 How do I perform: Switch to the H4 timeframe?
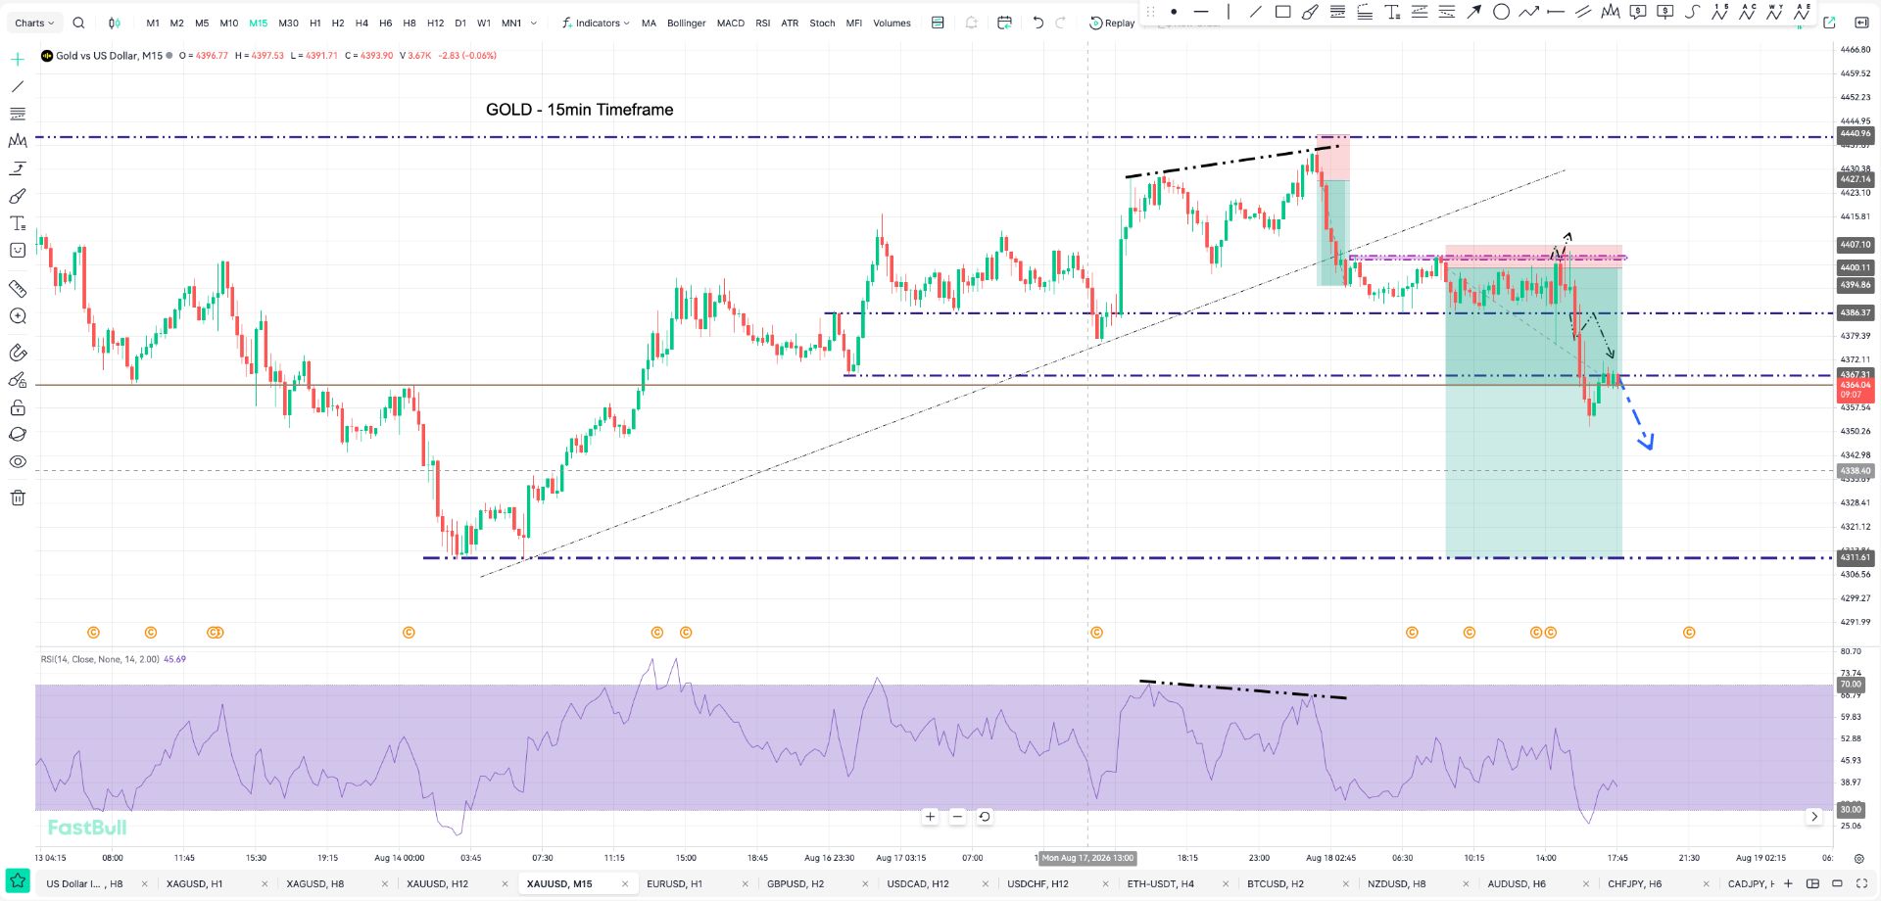[362, 23]
